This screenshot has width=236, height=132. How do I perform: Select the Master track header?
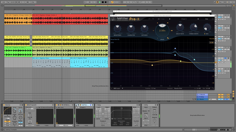(202, 99)
